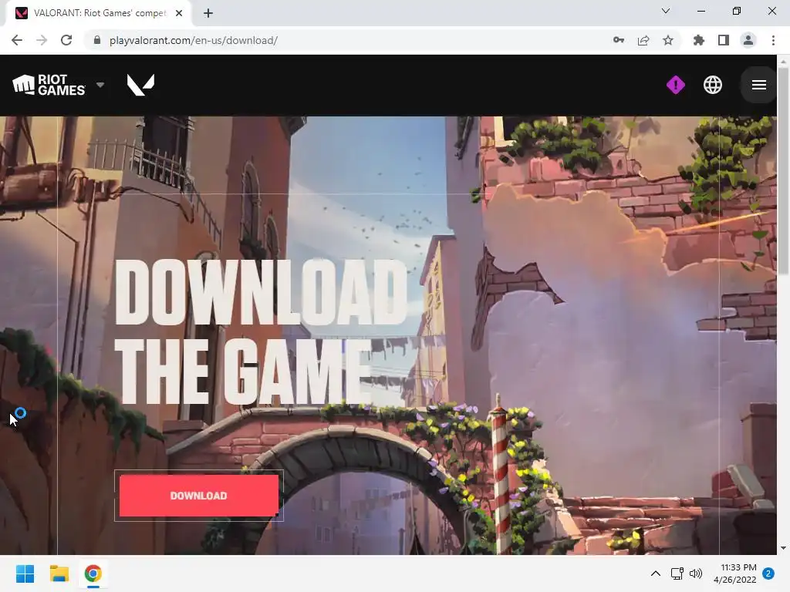This screenshot has width=790, height=592.
Task: Reload the page with the refresh icon
Action: [x=66, y=40]
